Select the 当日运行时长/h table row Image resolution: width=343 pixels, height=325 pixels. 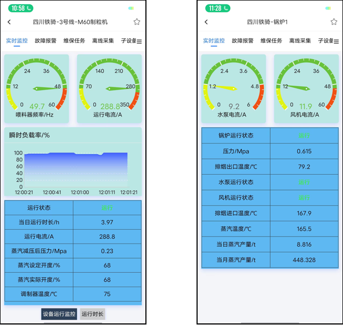pyautogui.click(x=73, y=222)
